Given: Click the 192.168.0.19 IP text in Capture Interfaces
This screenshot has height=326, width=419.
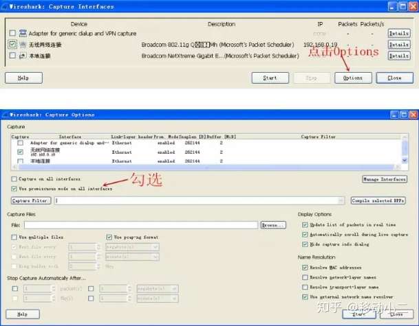Looking at the screenshot, I should tap(320, 45).
